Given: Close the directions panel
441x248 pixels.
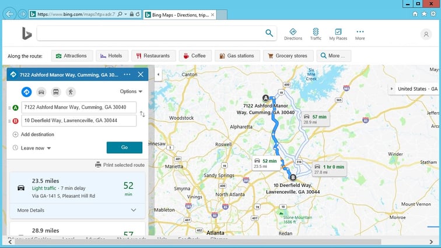Looking at the screenshot, I should pyautogui.click(x=141, y=75).
